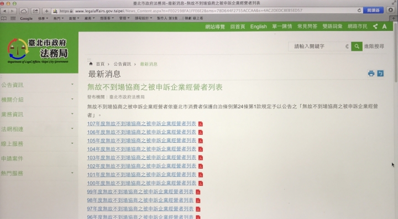
Task: Click the green magnifier search button
Action: click(x=357, y=46)
